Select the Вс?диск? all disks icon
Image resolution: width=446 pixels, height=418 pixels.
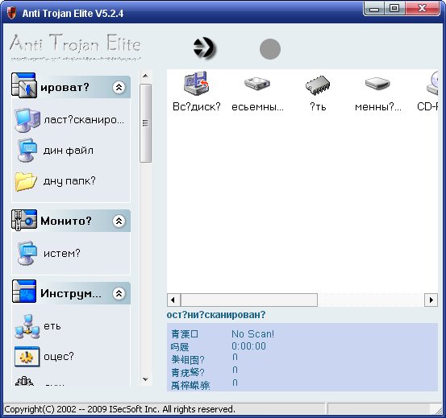(196, 84)
